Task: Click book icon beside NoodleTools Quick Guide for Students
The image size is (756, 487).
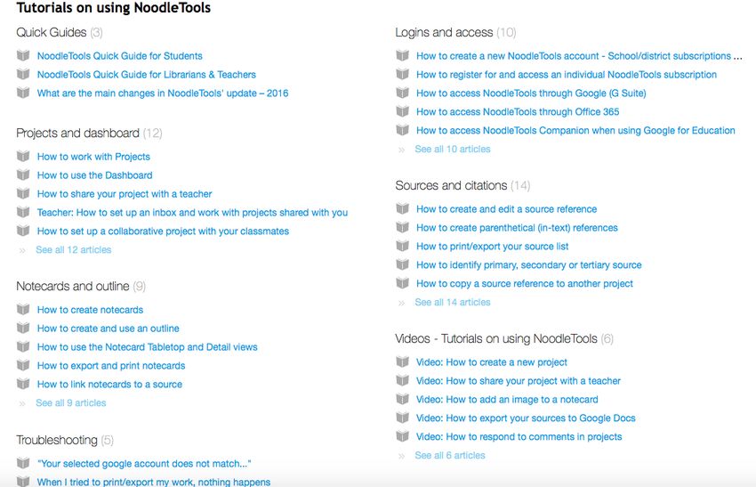Action: click(x=23, y=55)
